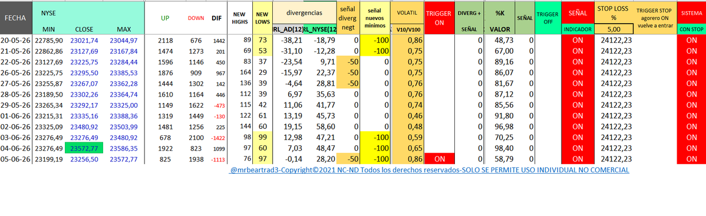
Task: Select the DIVERG + header cell
Action: (469, 13)
